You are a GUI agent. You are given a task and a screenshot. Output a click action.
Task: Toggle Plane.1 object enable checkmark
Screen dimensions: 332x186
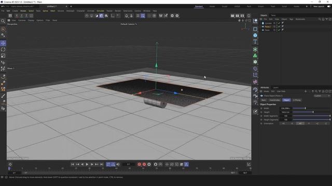pyautogui.click(x=279, y=26)
